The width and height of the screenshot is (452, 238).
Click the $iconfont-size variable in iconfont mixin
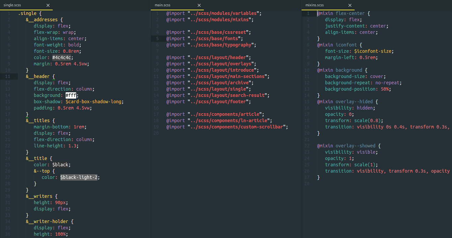[374, 51]
